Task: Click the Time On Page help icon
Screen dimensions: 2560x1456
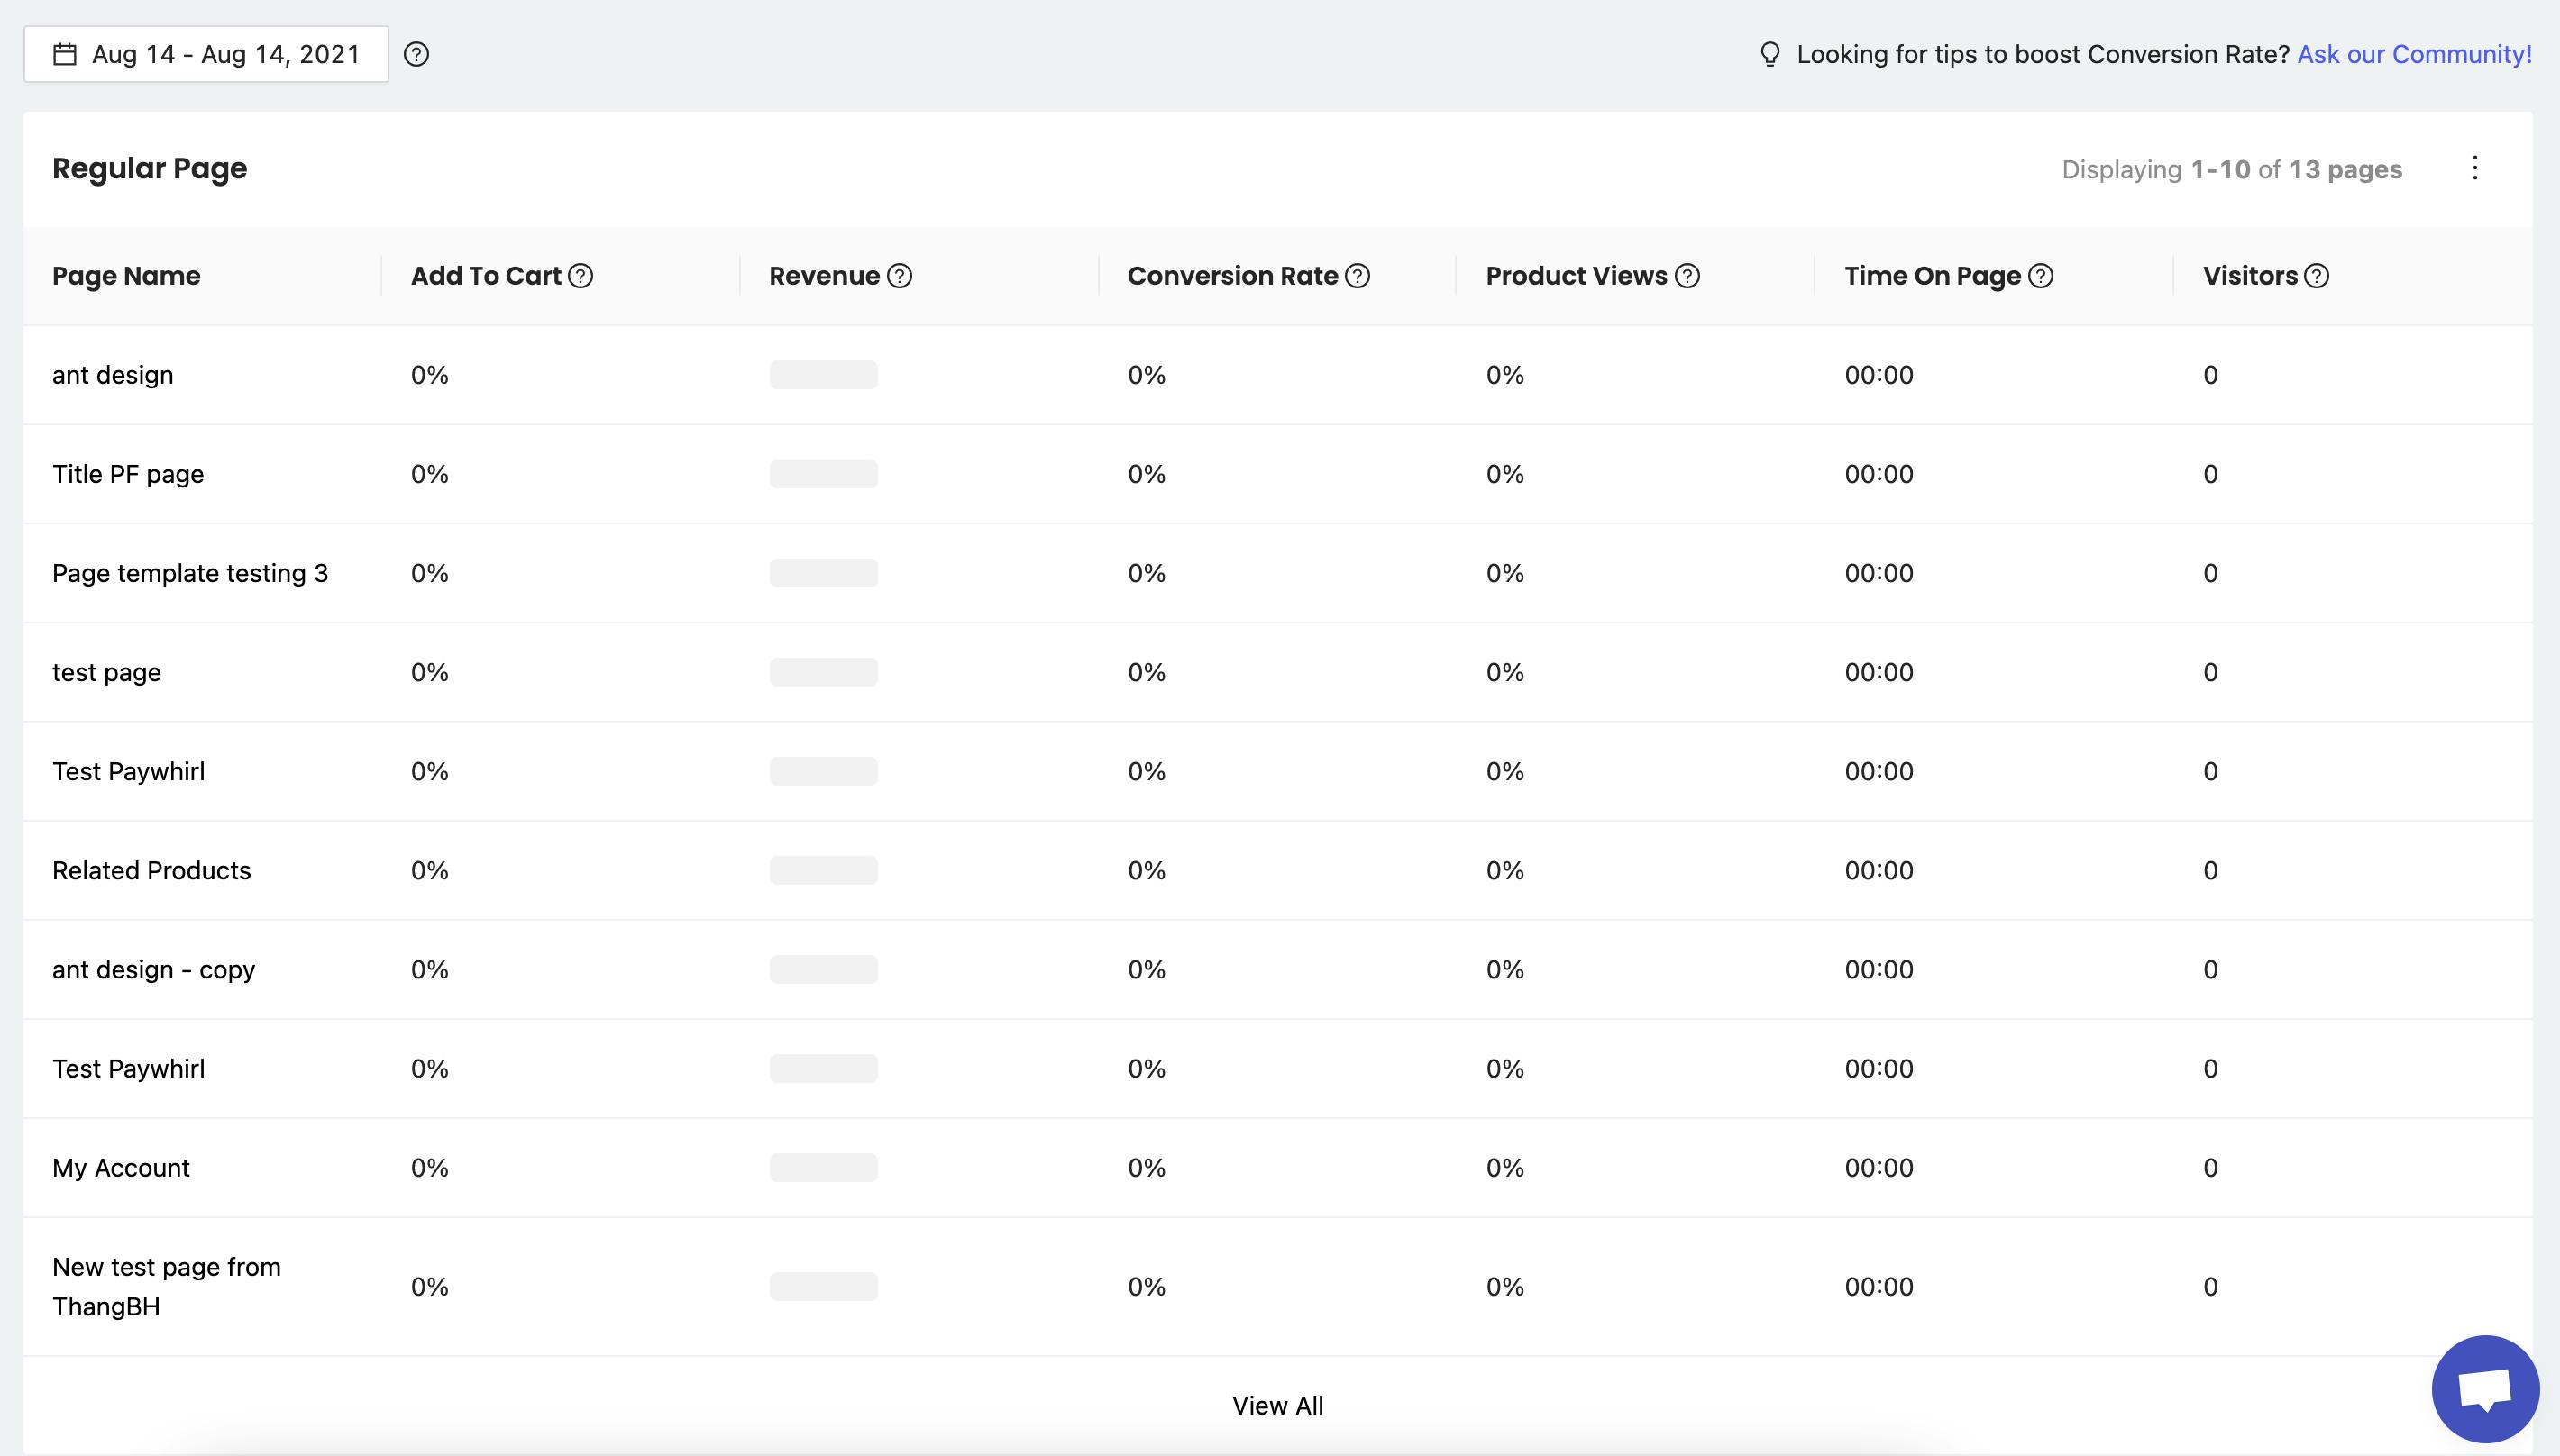Action: (x=2041, y=276)
